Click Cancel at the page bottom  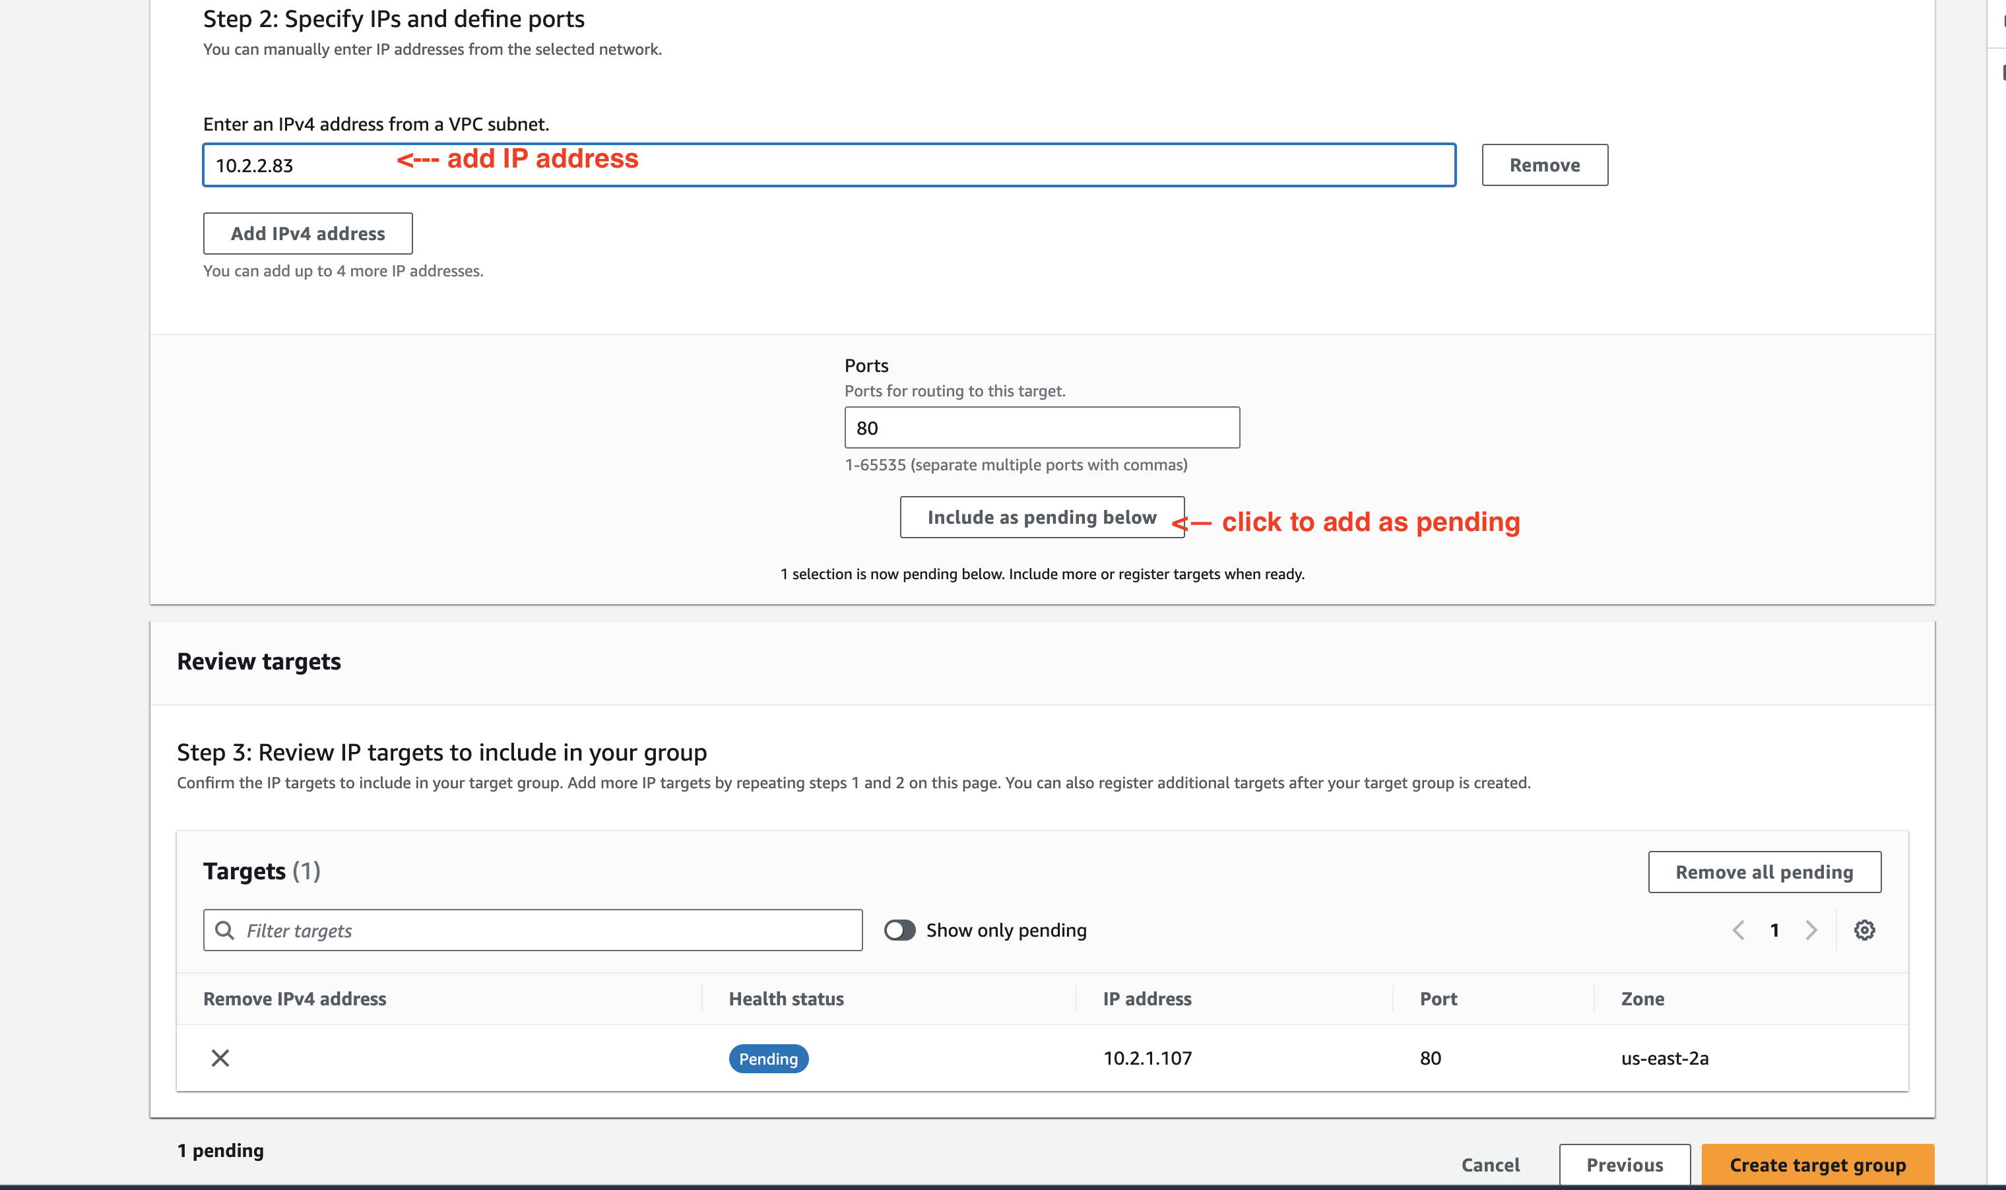point(1490,1164)
